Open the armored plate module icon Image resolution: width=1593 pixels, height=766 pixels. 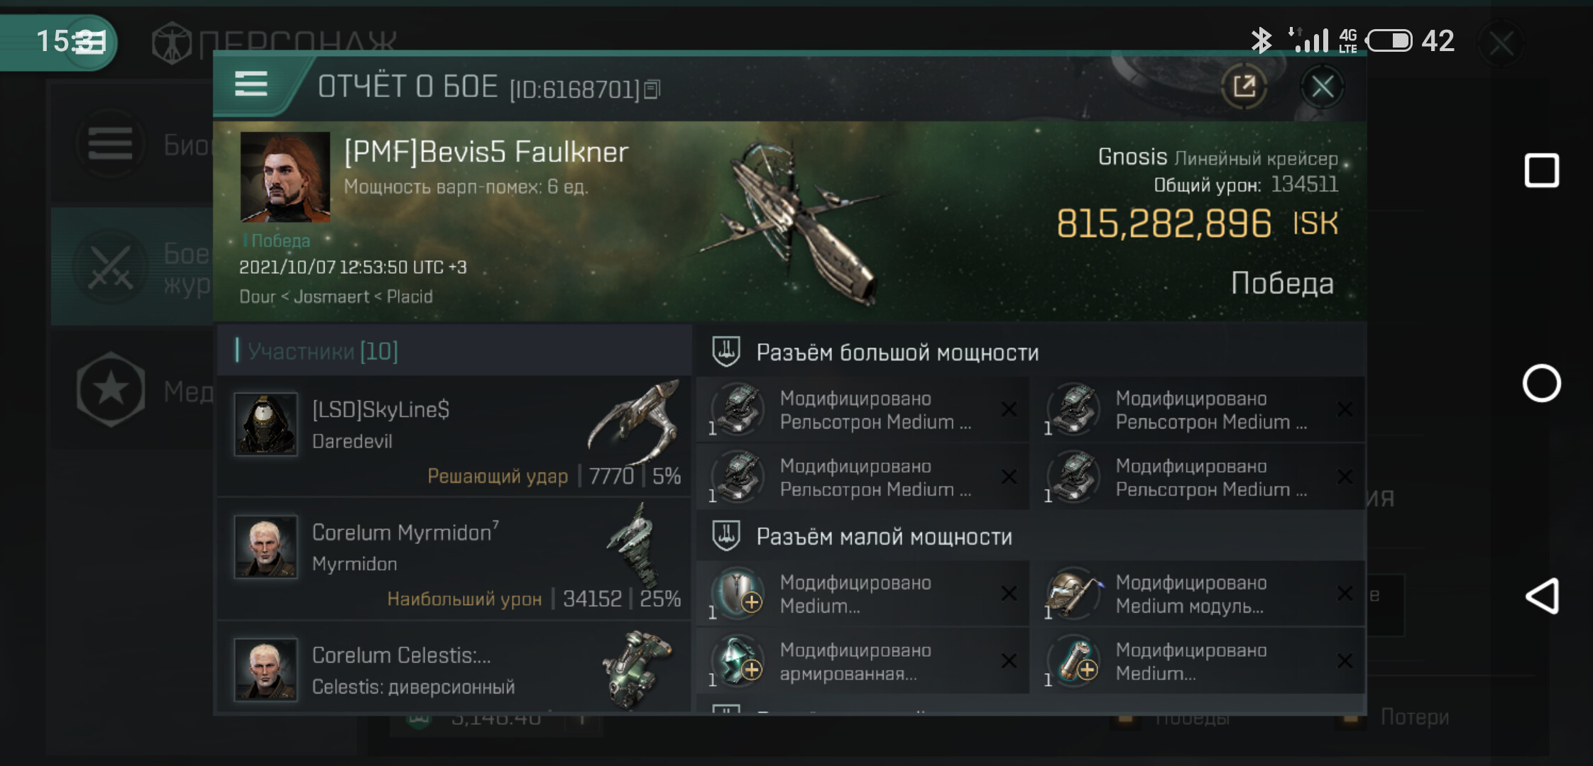[738, 661]
